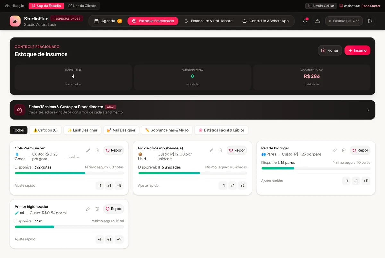Image resolution: width=385 pixels, height=258 pixels.
Task: Decrease Primer higienizador by 1
Action: pos(99,239)
